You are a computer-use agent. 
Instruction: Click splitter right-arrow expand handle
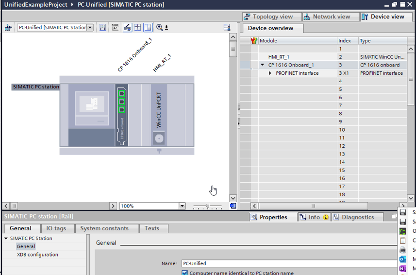[x=239, y=123]
